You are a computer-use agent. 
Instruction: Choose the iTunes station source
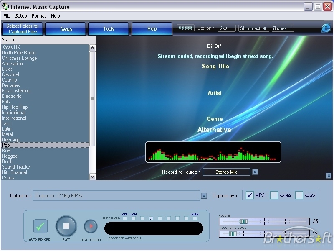coord(283,28)
